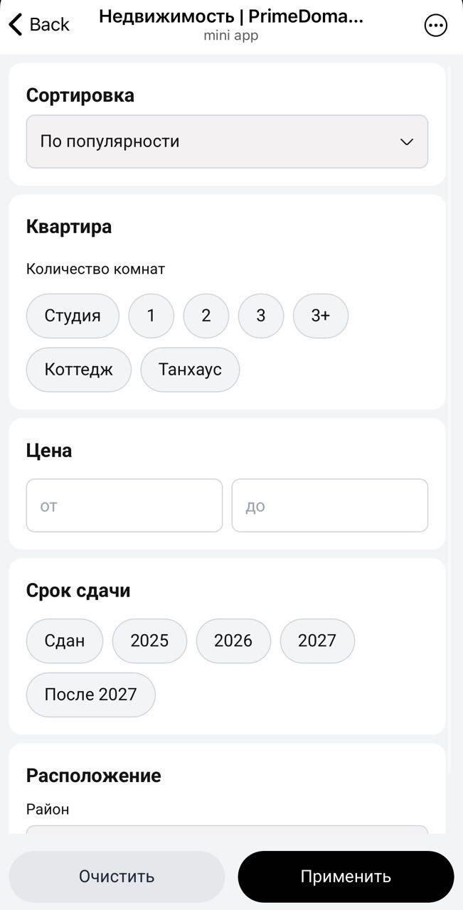Select the После 2027 deadline filter
463x910 pixels.
(90, 695)
